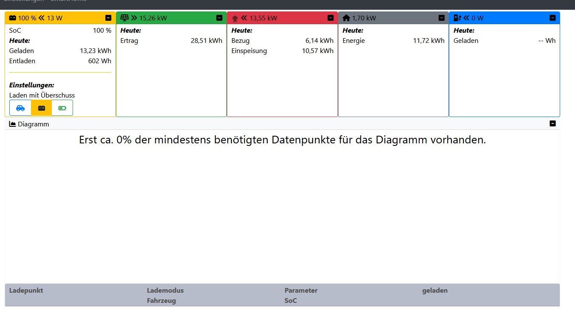The width and height of the screenshot is (575, 316).
Task: Click the solar panel icon in the green header
Action: (x=124, y=18)
